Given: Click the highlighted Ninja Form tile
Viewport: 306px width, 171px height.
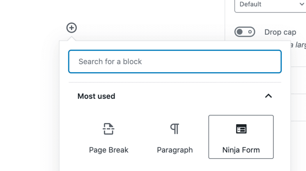Looking at the screenshot, I should pyautogui.click(x=241, y=137).
